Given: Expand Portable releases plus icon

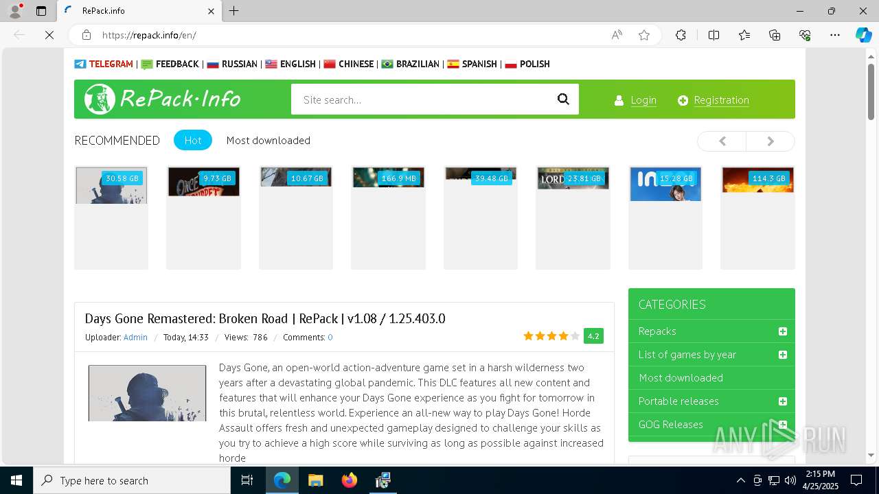Looking at the screenshot, I should (x=782, y=401).
